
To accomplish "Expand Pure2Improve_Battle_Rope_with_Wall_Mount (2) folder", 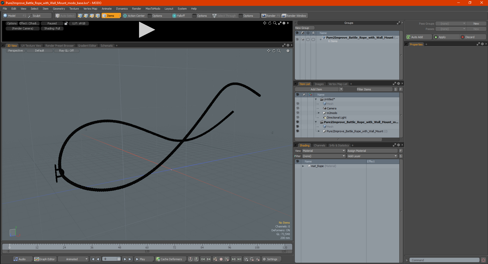I will (x=319, y=131).
